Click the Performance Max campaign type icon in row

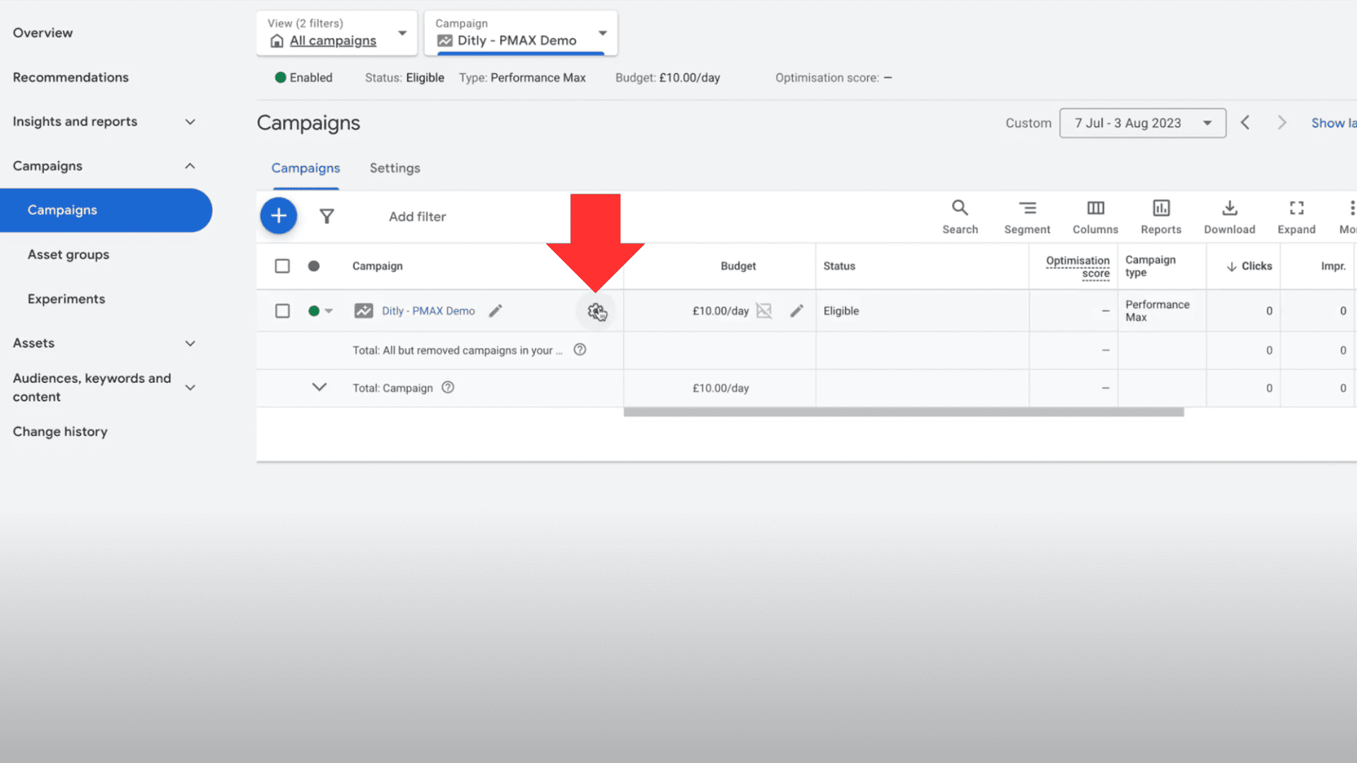[x=363, y=311]
